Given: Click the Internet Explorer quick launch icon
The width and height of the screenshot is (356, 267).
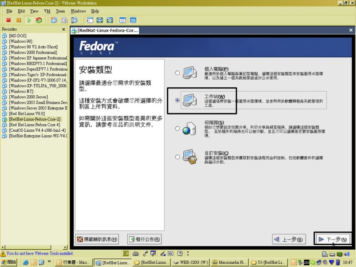Looking at the screenshot, I should tap(26, 263).
